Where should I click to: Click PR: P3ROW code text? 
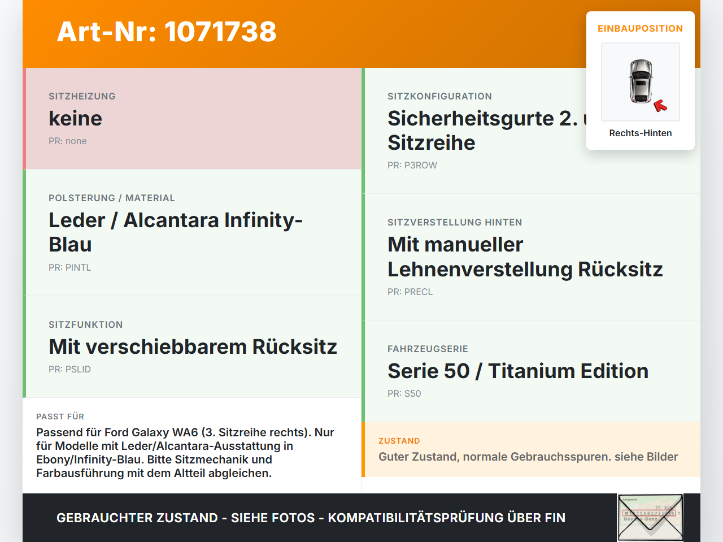(412, 165)
